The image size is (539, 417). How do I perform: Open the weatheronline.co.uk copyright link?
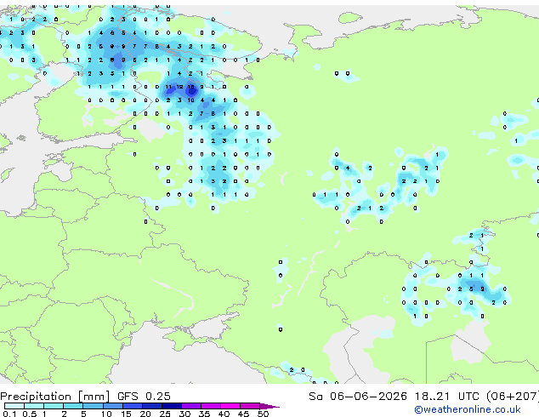pyautogui.click(x=468, y=409)
